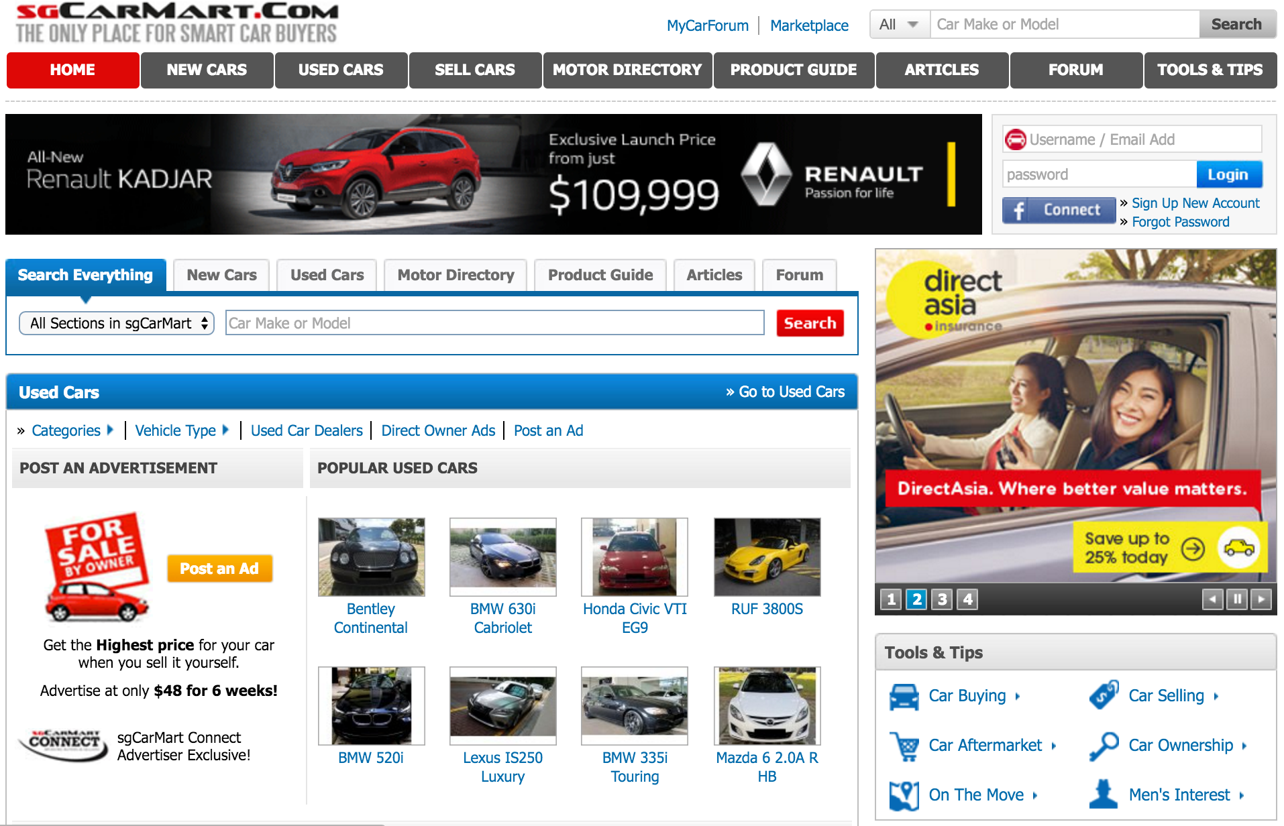
Task: Click the grey header Search button
Action: 1237,24
